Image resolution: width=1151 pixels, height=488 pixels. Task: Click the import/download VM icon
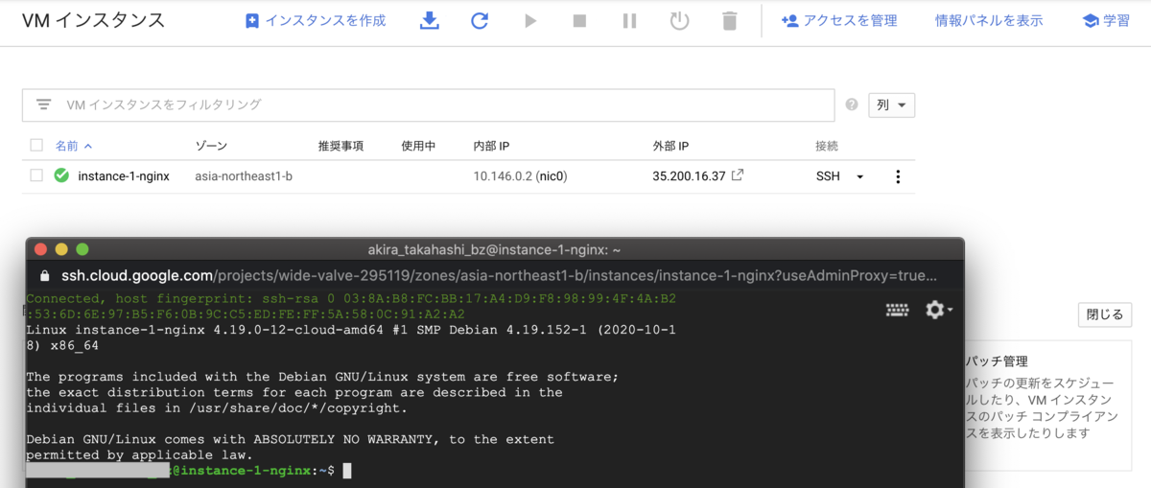tap(430, 20)
